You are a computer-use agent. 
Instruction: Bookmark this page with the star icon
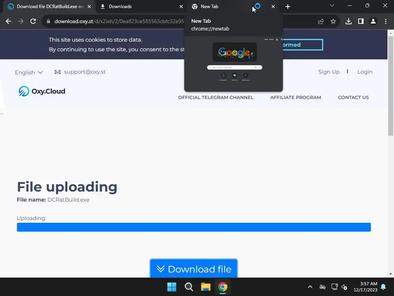click(333, 22)
